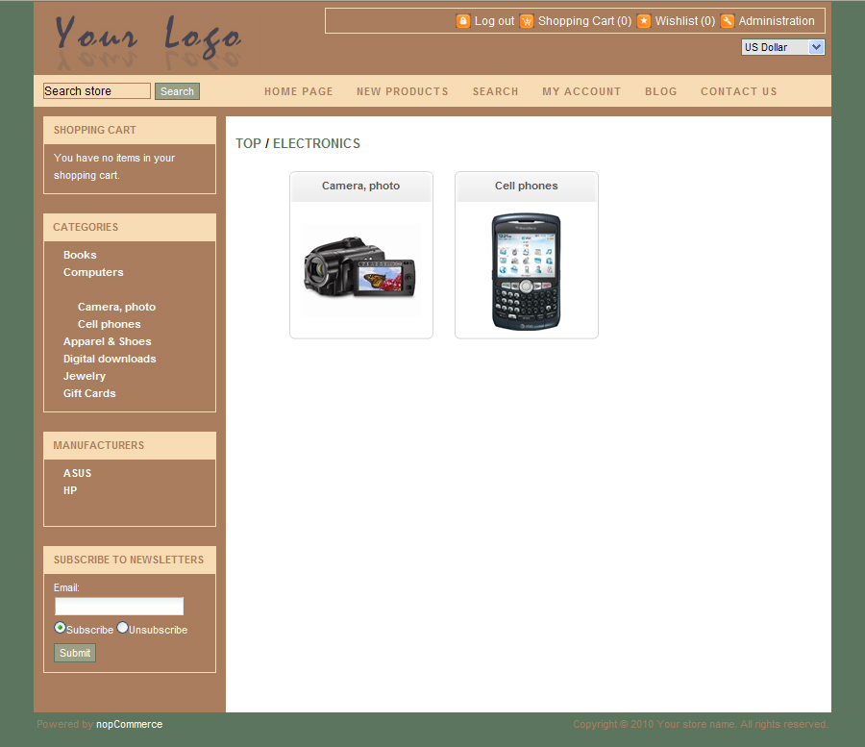This screenshot has height=747, width=865.
Task: Open NEW PRODUCTS menu item
Action: point(402,91)
